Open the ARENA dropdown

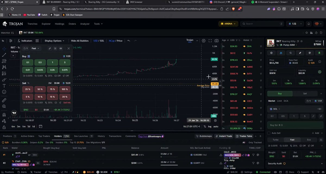pyautogui.click(x=228, y=24)
